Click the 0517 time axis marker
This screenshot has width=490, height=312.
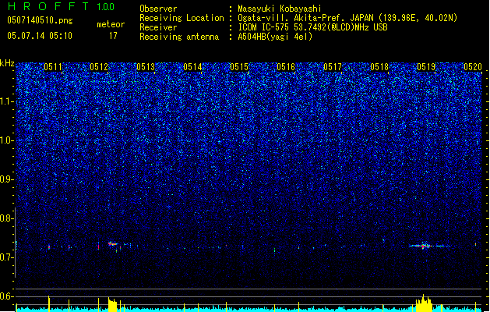click(x=333, y=67)
